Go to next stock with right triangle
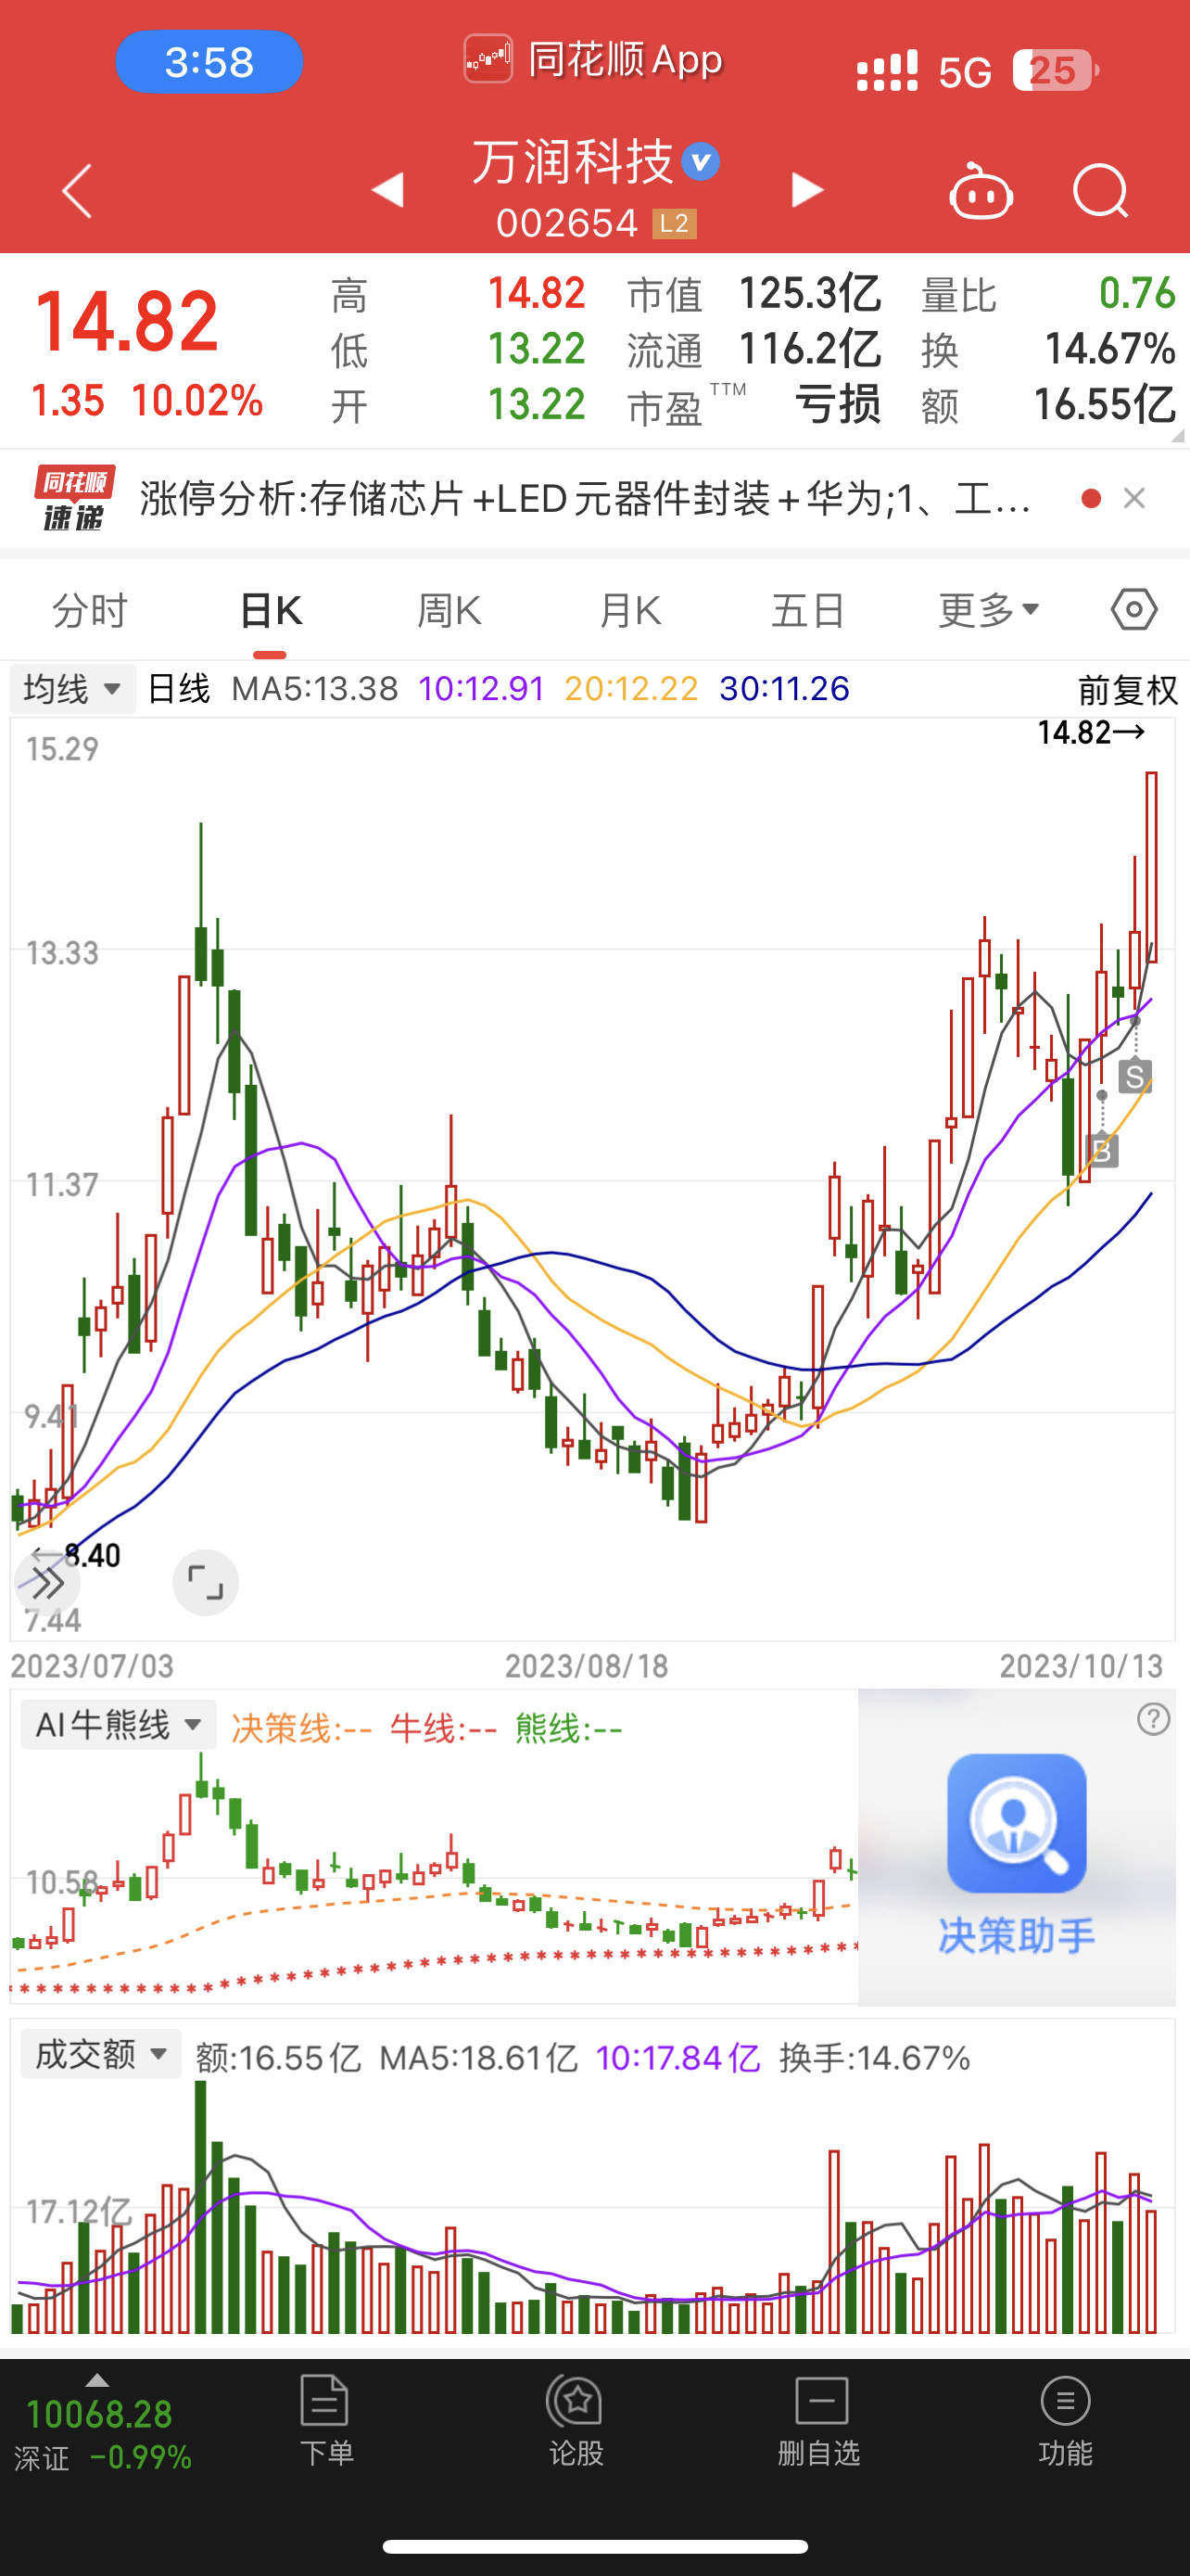This screenshot has height=2576, width=1190. (x=807, y=190)
